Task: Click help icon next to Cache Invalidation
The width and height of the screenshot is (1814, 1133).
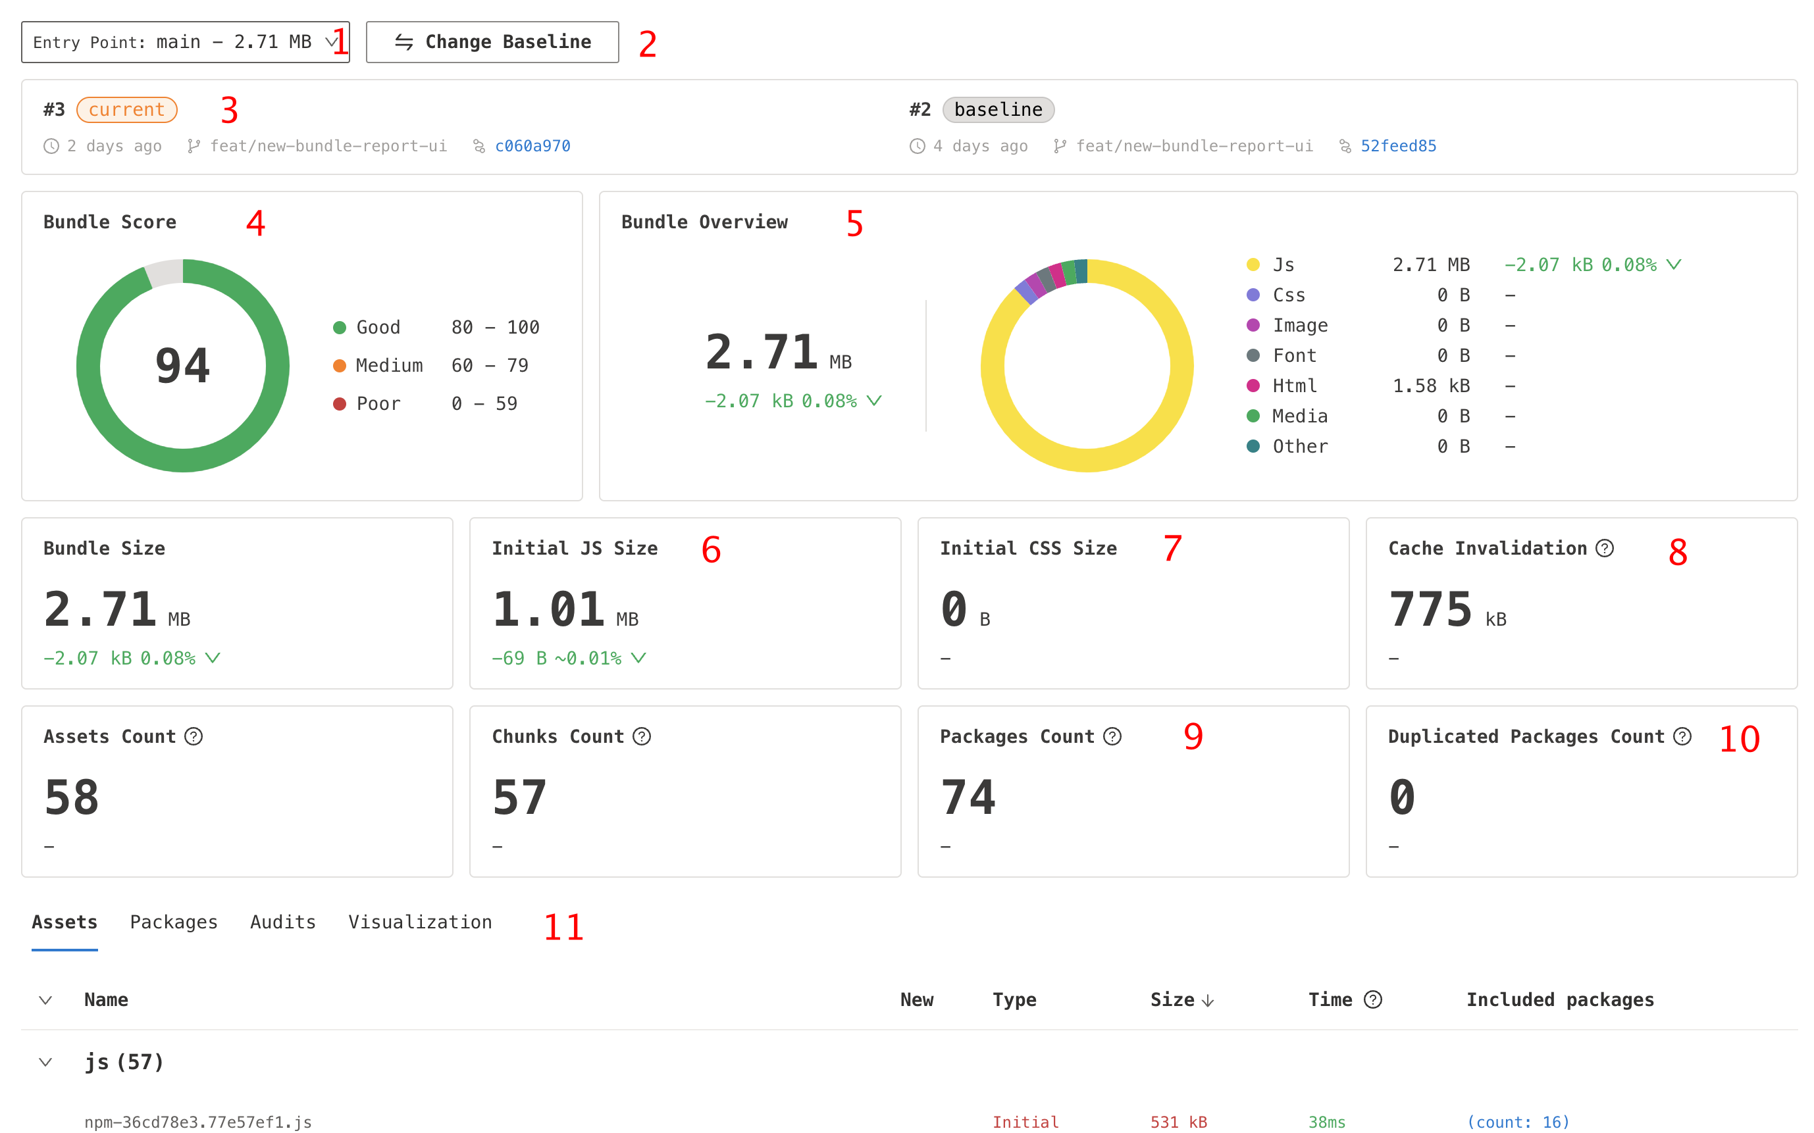Action: click(1604, 549)
